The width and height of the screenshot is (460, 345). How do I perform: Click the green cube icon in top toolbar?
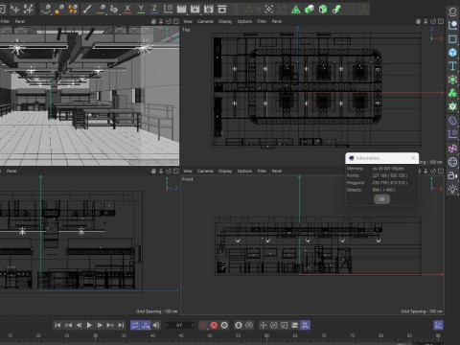(x=323, y=10)
